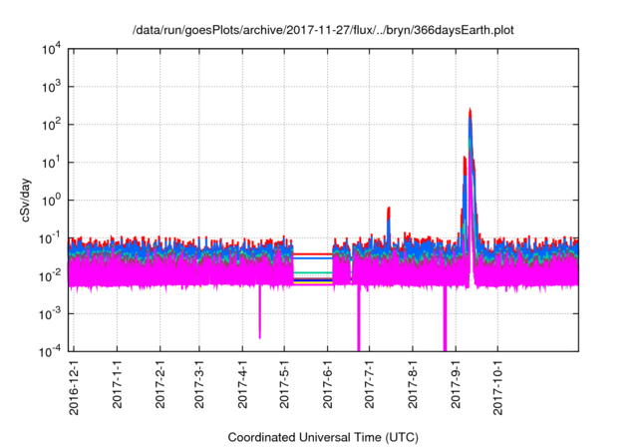
Task: Select the 2017-3-1 date tick label
Action: point(198,389)
